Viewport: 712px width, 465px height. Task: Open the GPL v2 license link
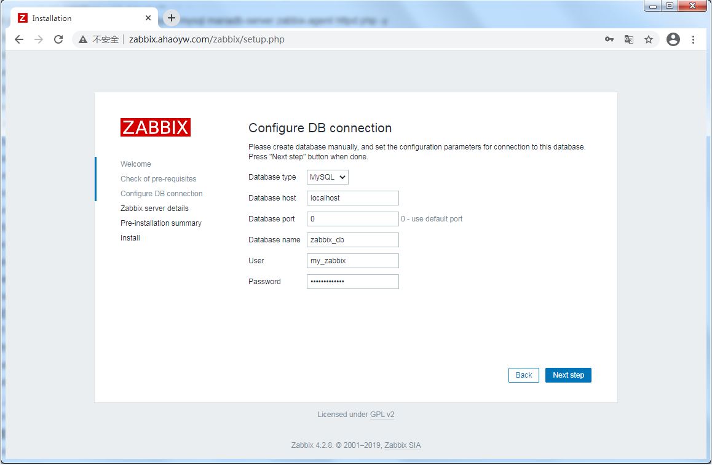(382, 415)
